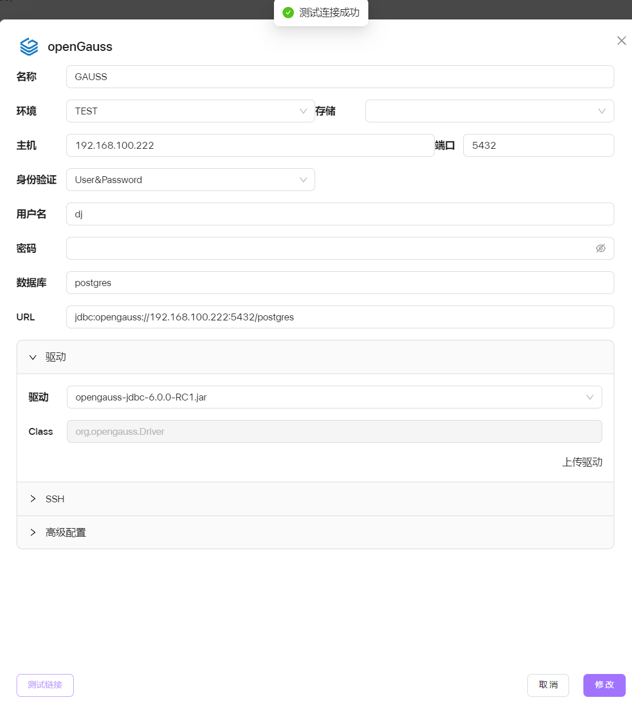Click the 测试链接 button
Viewport: 632px width, 702px height.
click(45, 685)
